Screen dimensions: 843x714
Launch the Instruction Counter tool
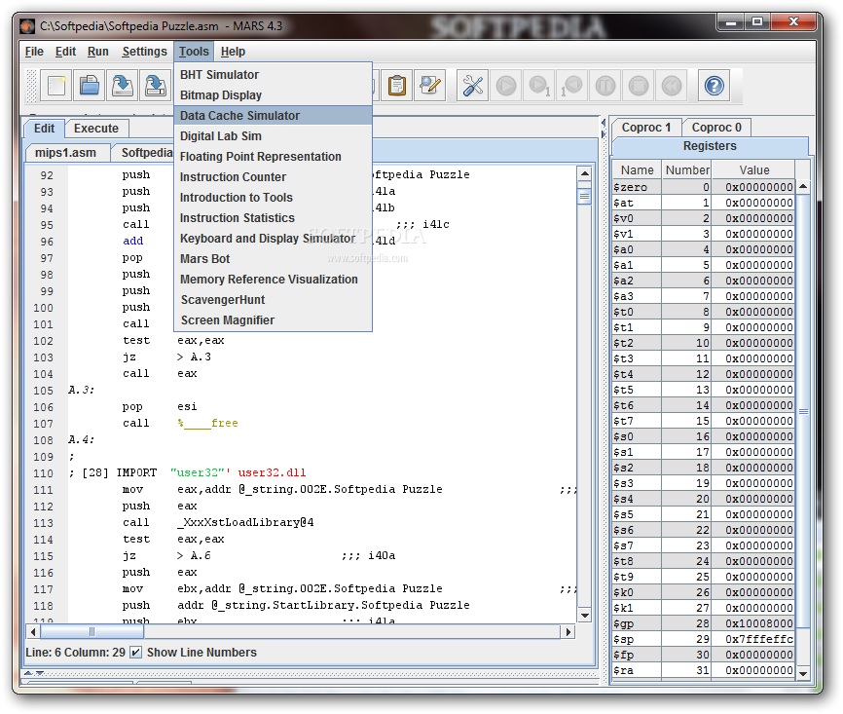(274, 177)
